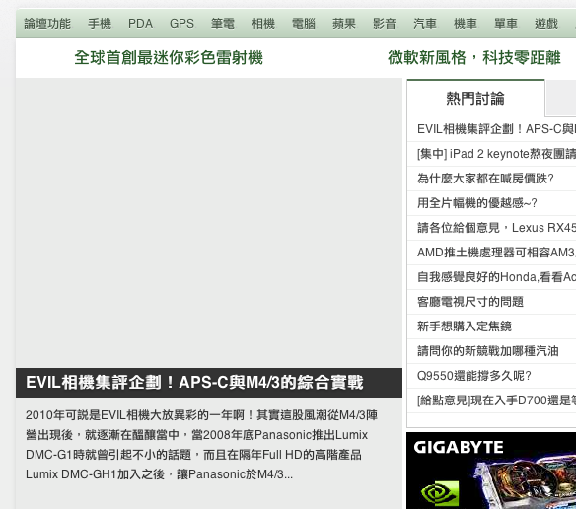
Task: Go to the GPS section
Action: click(x=181, y=24)
